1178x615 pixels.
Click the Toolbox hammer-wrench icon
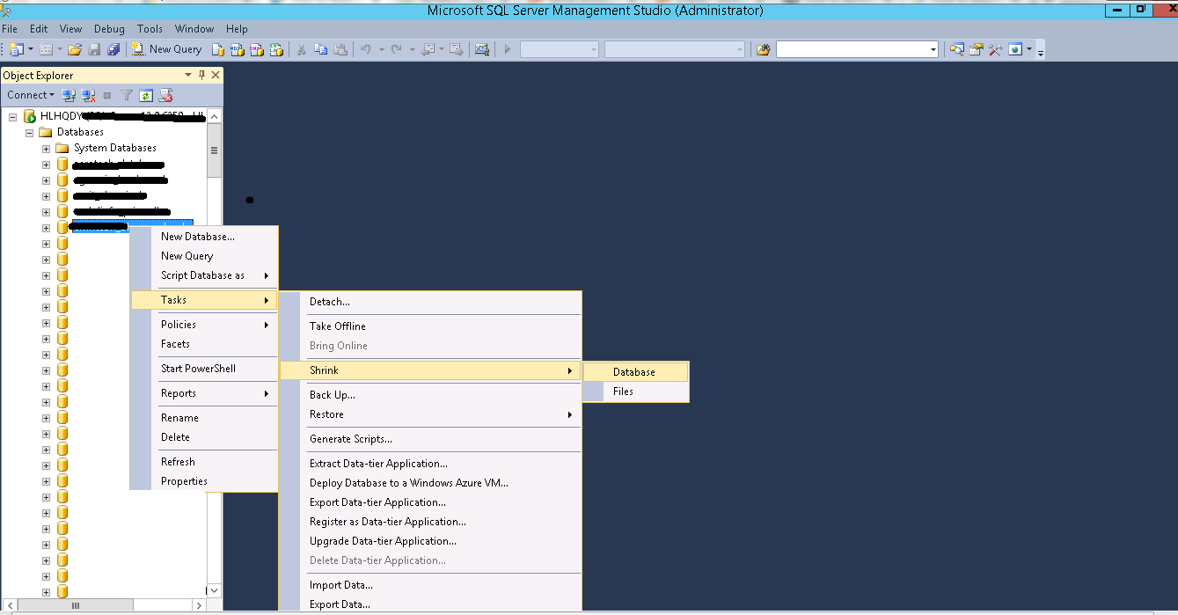point(996,49)
